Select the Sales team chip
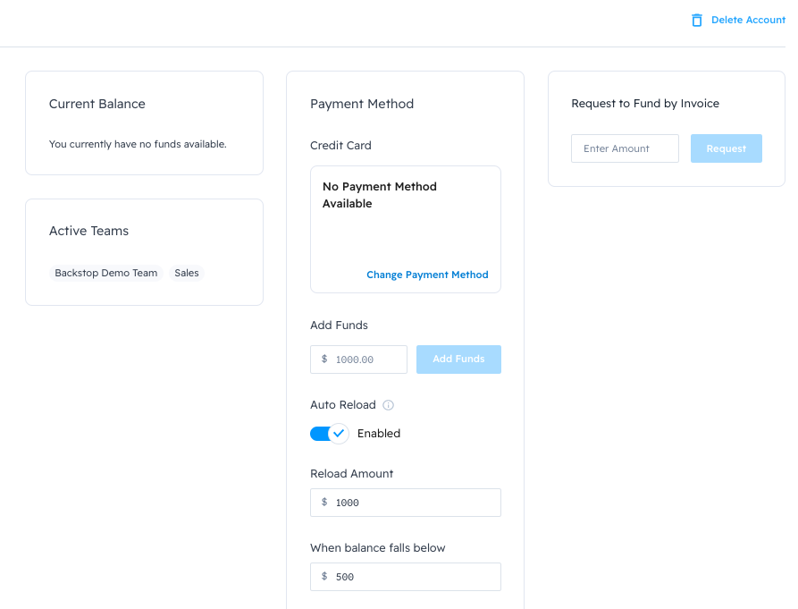Screen dimensions: 798x609 [x=187, y=273]
